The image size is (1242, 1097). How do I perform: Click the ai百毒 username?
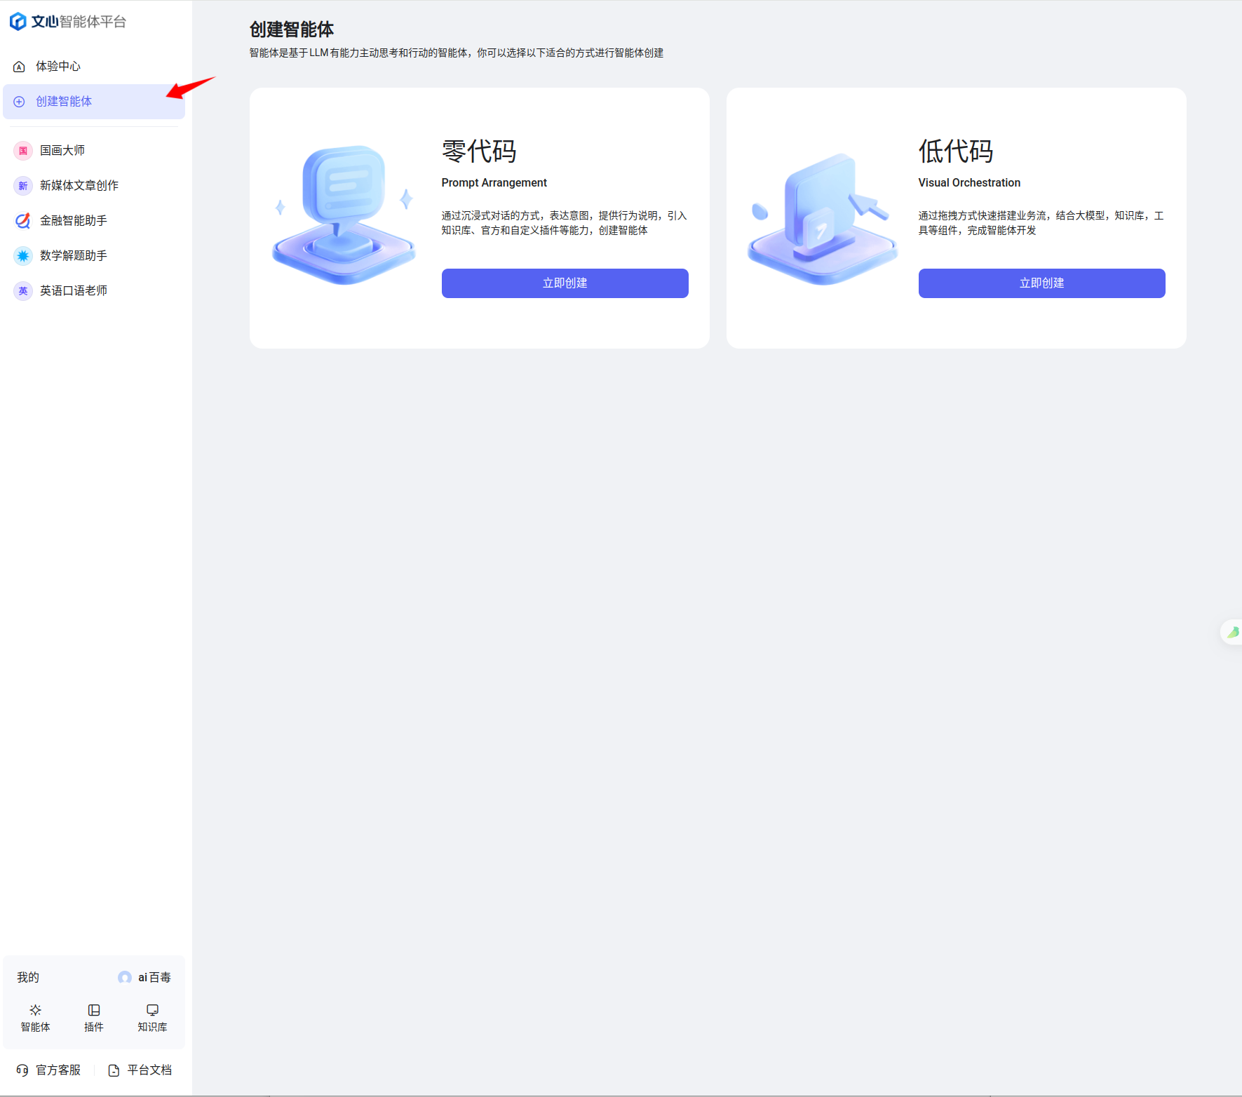[154, 977]
